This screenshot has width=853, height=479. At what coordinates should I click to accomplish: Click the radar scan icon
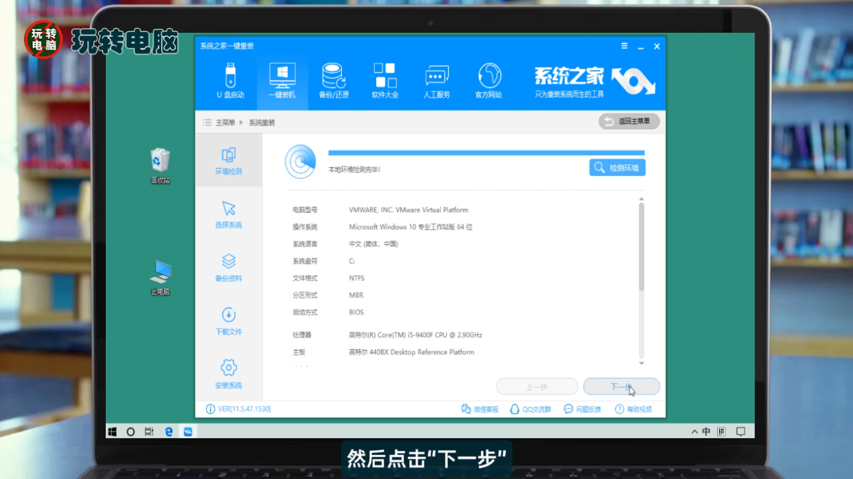tap(301, 162)
